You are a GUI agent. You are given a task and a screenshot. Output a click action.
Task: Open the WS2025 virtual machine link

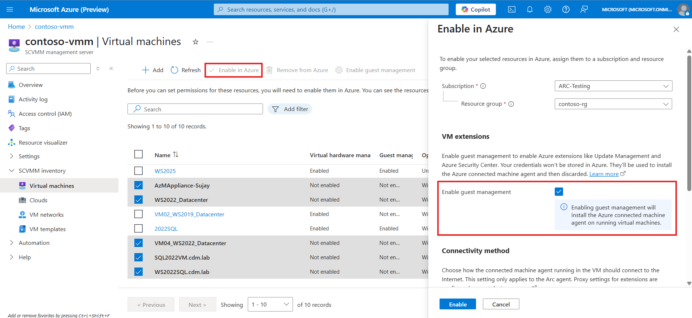[165, 171]
